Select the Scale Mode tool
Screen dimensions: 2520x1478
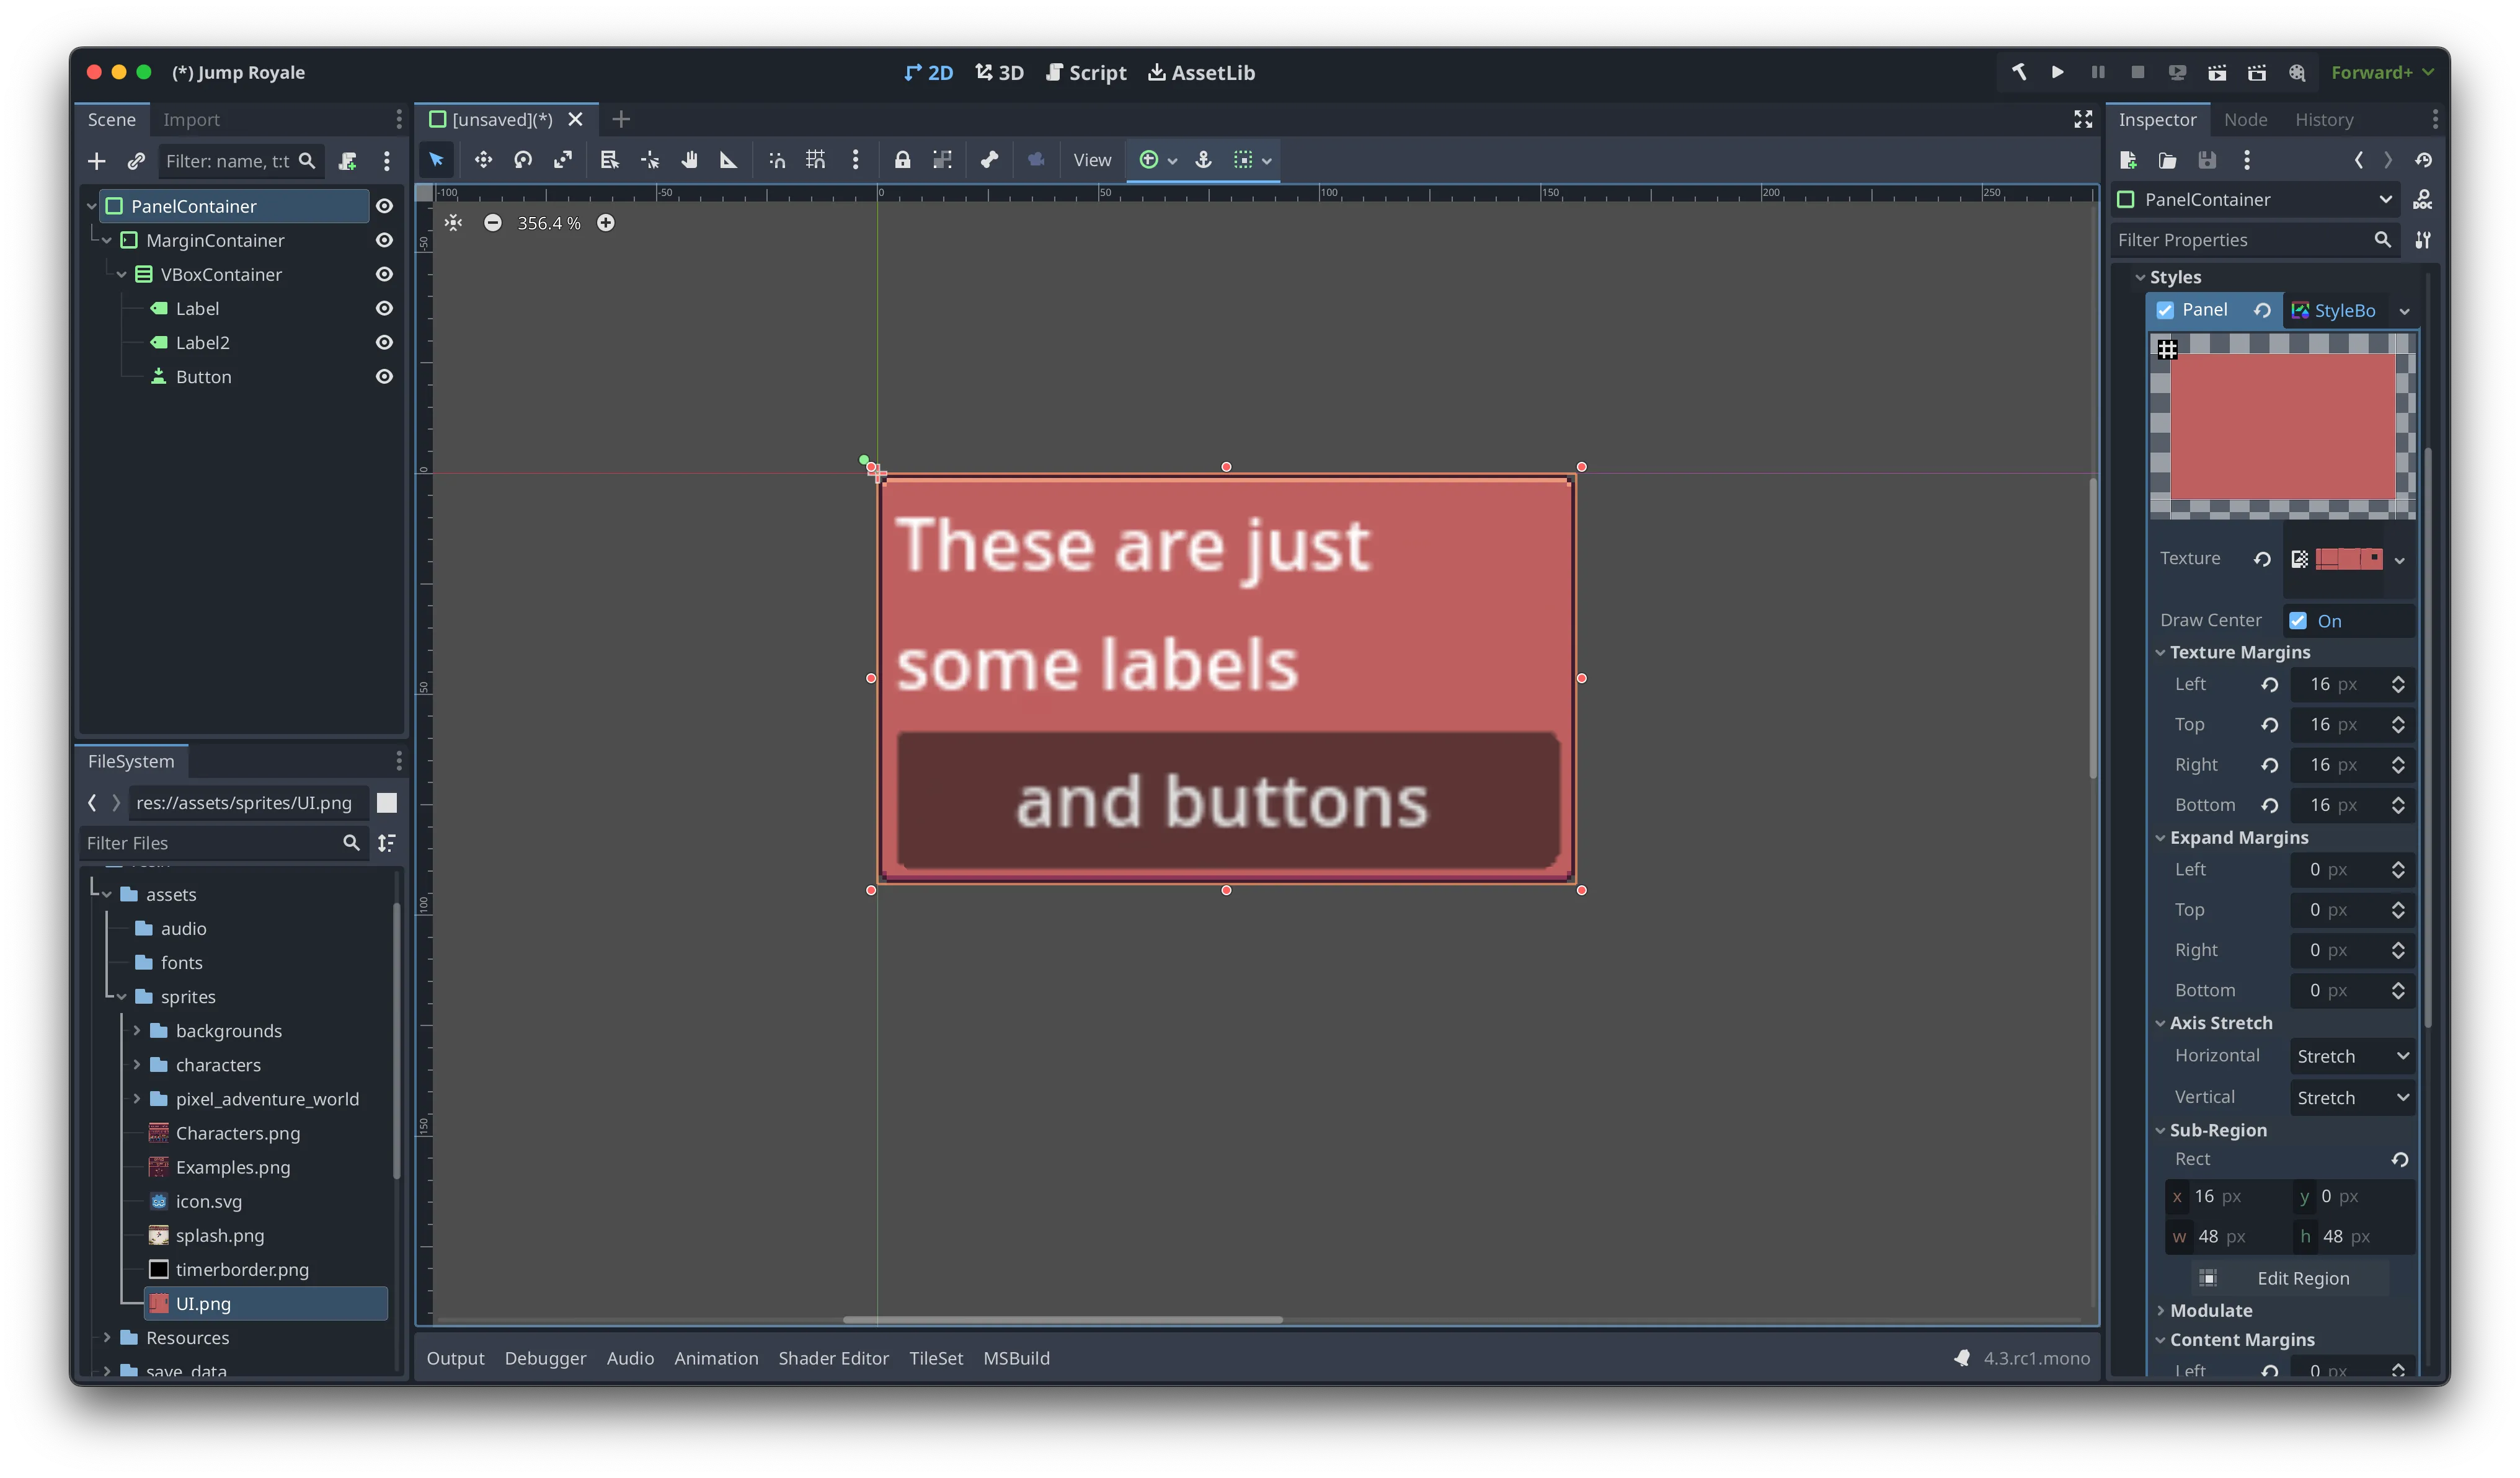563,160
